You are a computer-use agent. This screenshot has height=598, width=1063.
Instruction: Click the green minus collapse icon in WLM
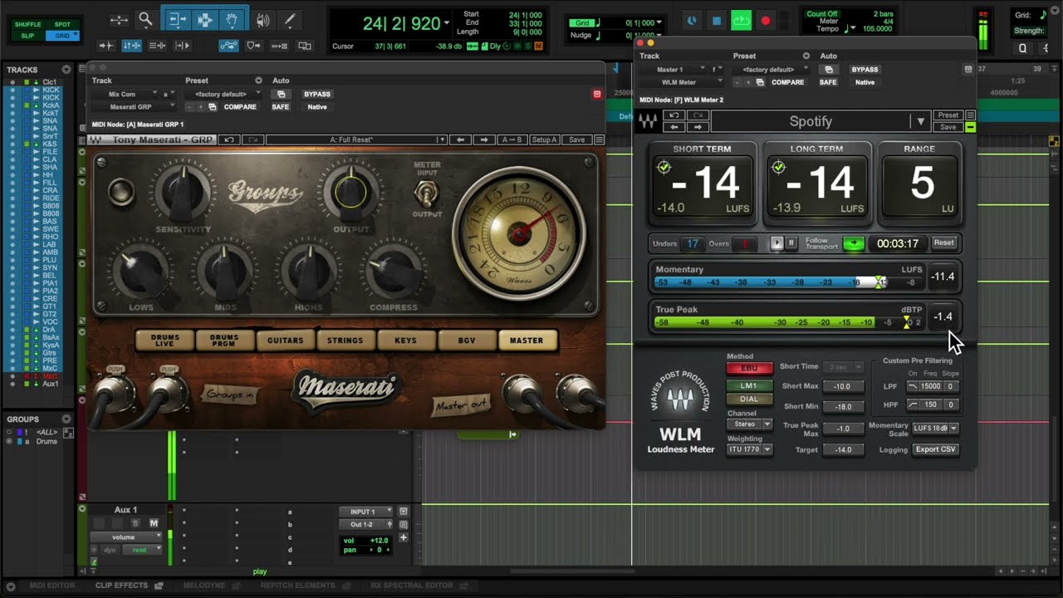(970, 127)
